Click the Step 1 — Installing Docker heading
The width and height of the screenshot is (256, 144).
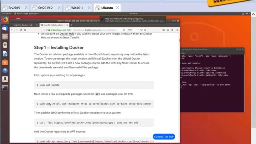point(59,48)
